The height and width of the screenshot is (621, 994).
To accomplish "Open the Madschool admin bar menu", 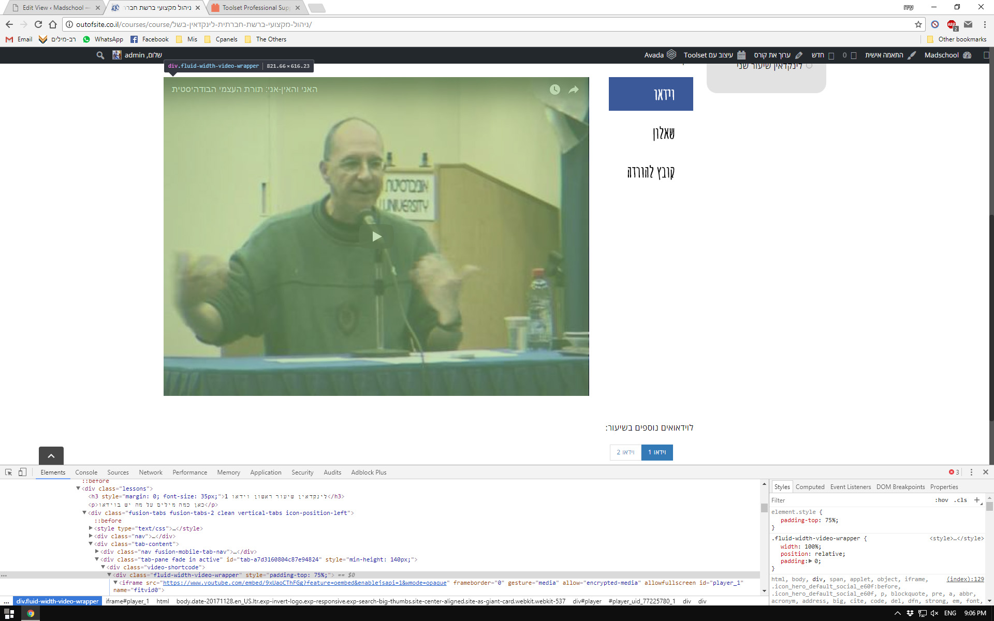I will 947,55.
